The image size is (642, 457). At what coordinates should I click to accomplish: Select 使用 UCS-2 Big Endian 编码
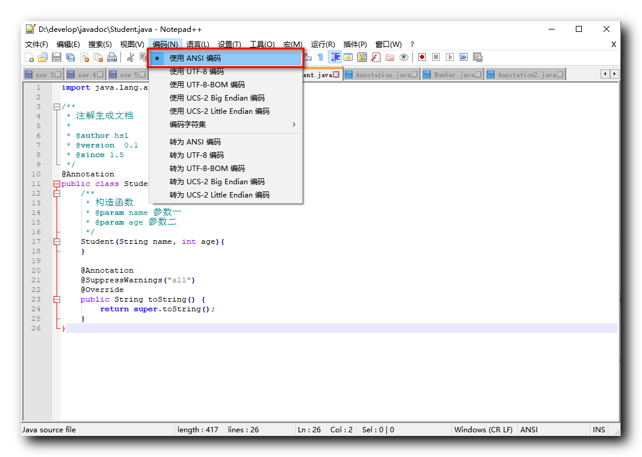(226, 98)
